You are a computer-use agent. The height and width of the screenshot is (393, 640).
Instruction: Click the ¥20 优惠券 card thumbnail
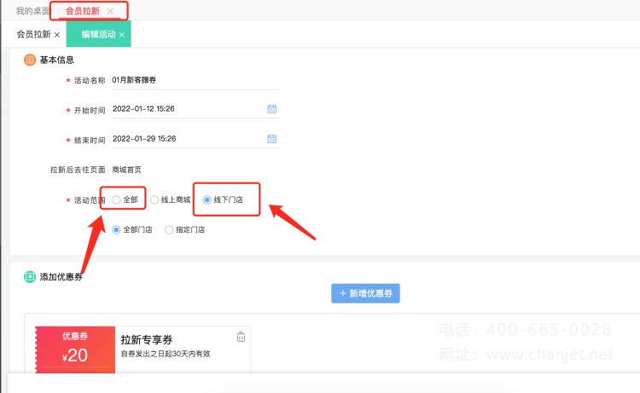(75, 350)
